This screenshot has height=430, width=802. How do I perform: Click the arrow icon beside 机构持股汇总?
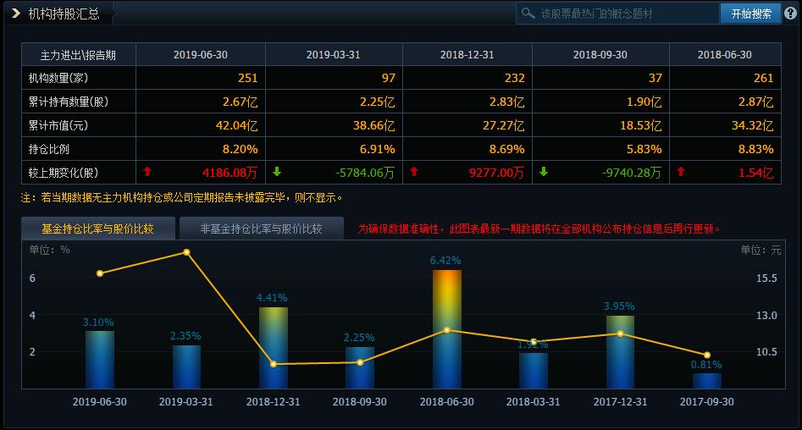pyautogui.click(x=16, y=14)
